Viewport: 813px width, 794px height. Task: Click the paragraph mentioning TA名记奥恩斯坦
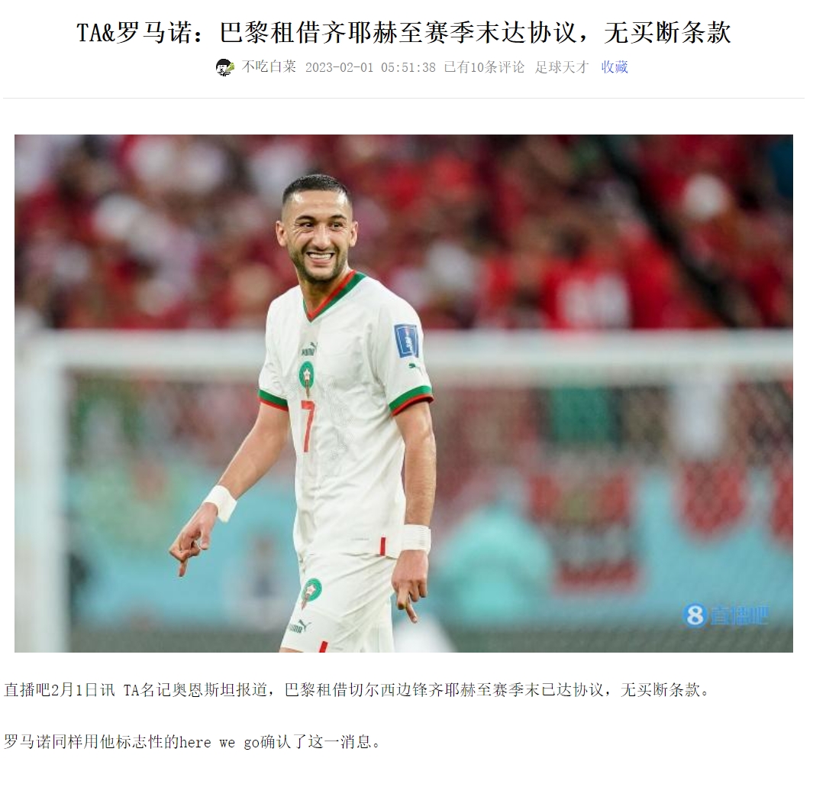(359, 690)
